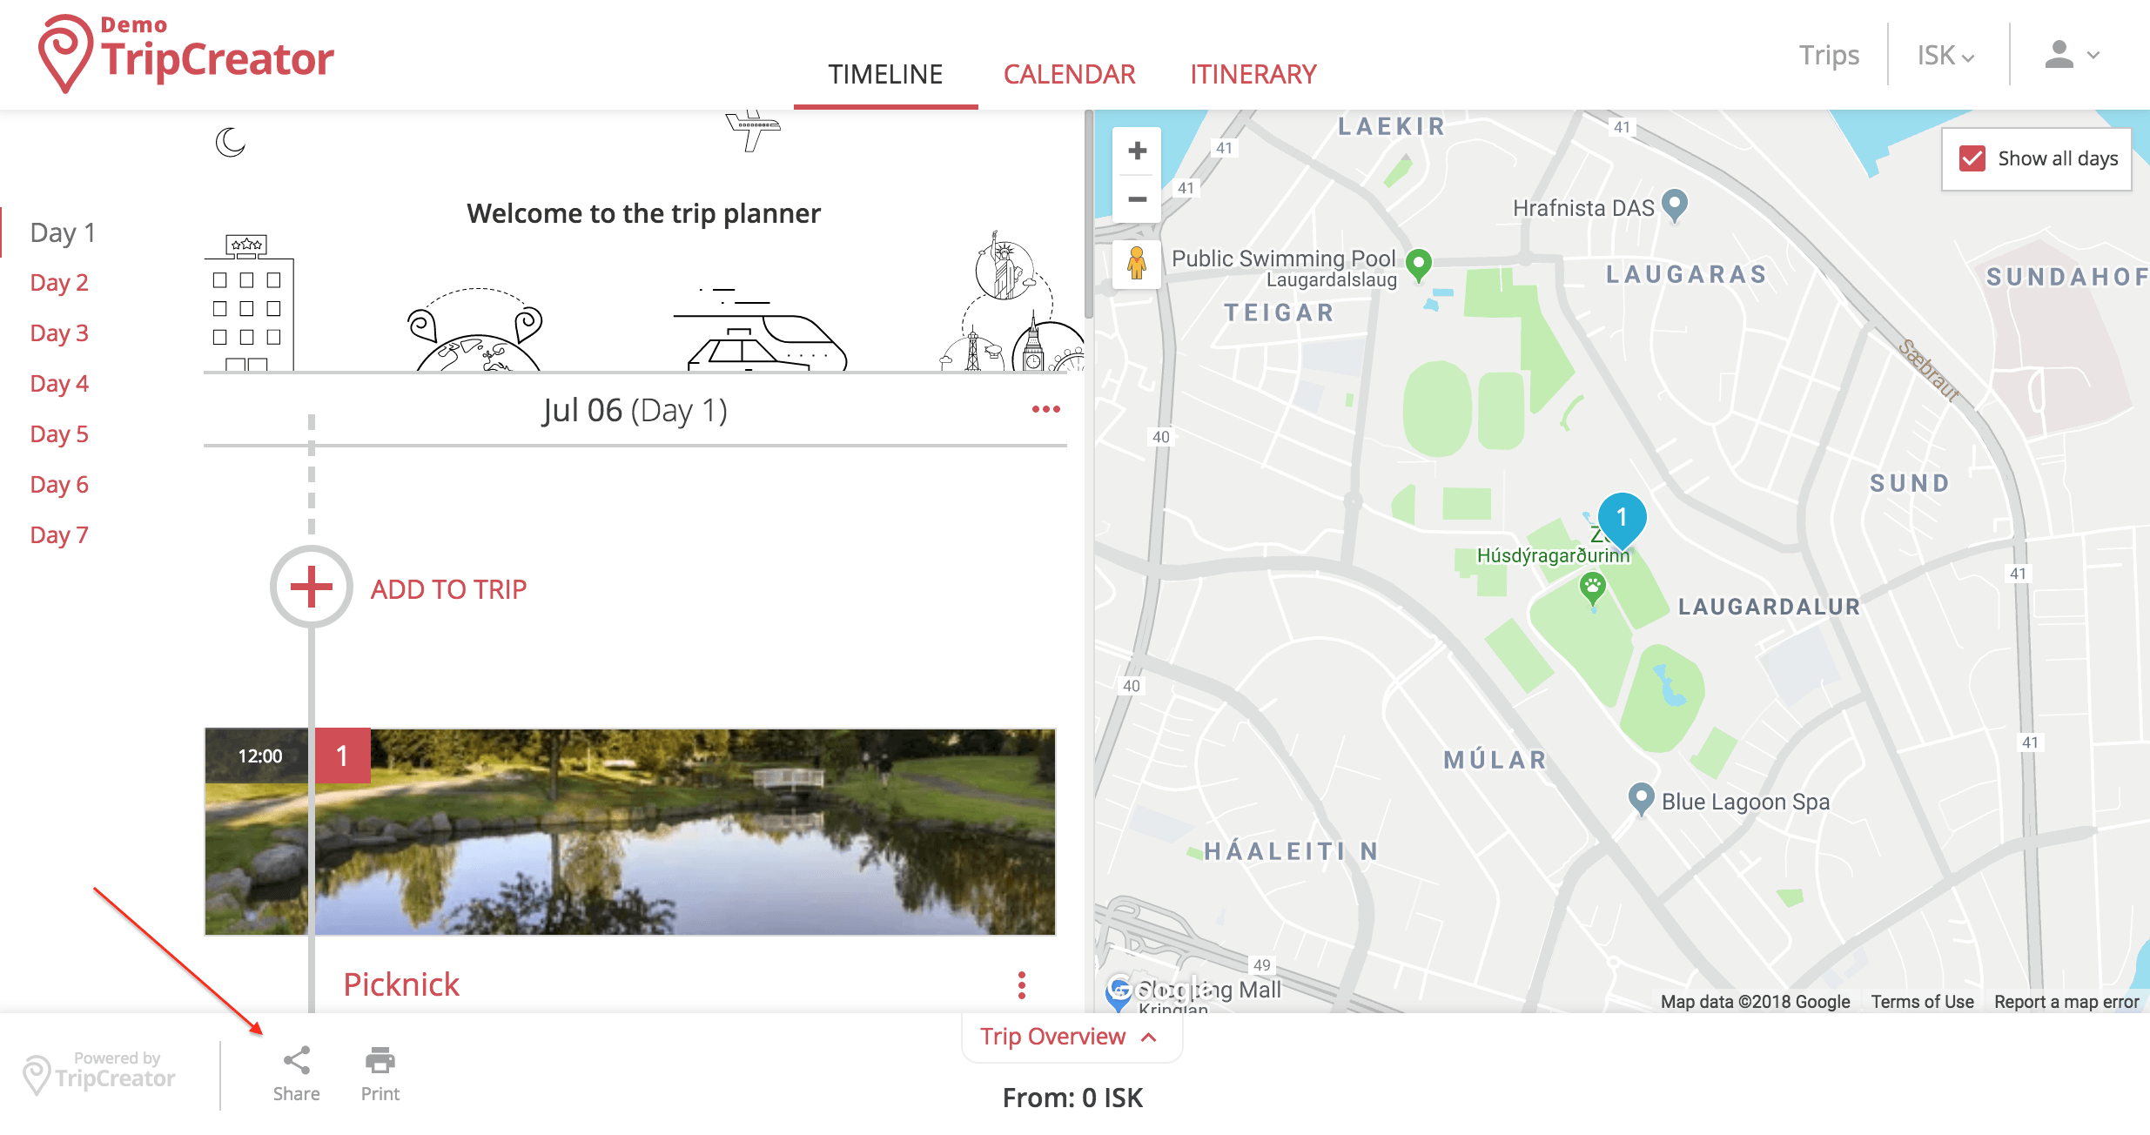Open the ISK currency dropdown
This screenshot has height=1135, width=2150.
(1946, 56)
